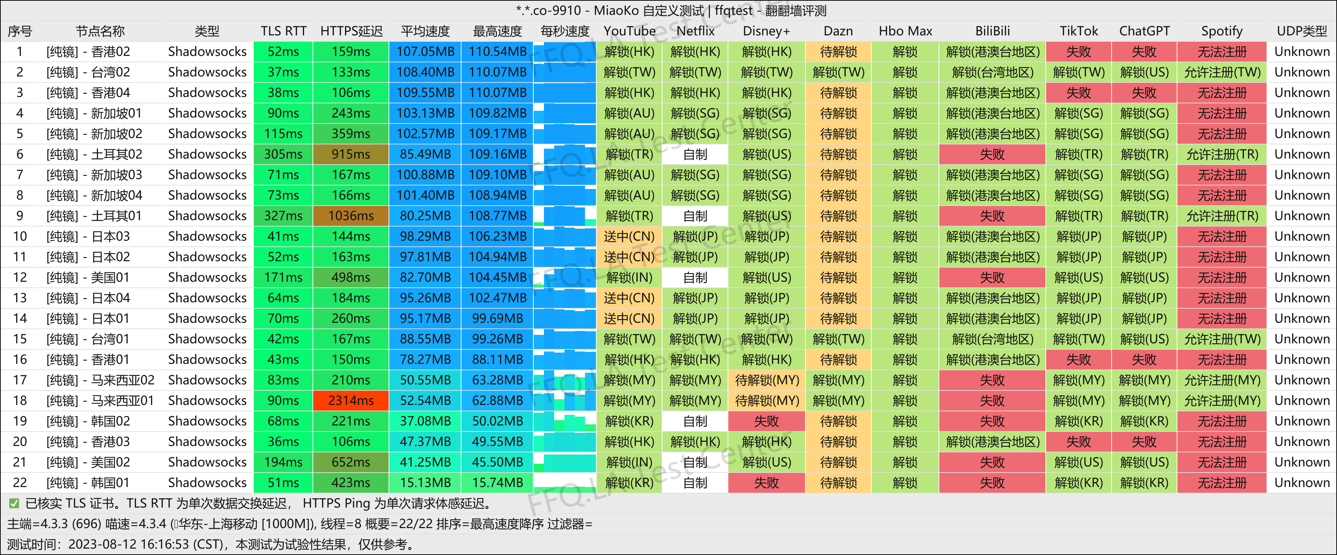
Task: Click YouTube 送中(CN) cell in 日本03 row
Action: [x=630, y=237]
